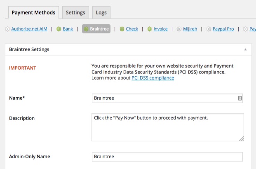This screenshot has height=169, width=256.
Task: Open the Settings tab
Action: coord(75,13)
